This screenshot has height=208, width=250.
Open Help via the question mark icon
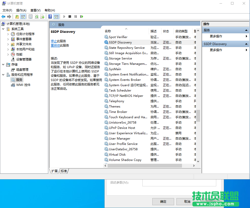tap(50, 17)
